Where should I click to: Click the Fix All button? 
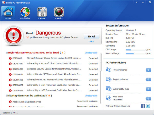point(92,37)
